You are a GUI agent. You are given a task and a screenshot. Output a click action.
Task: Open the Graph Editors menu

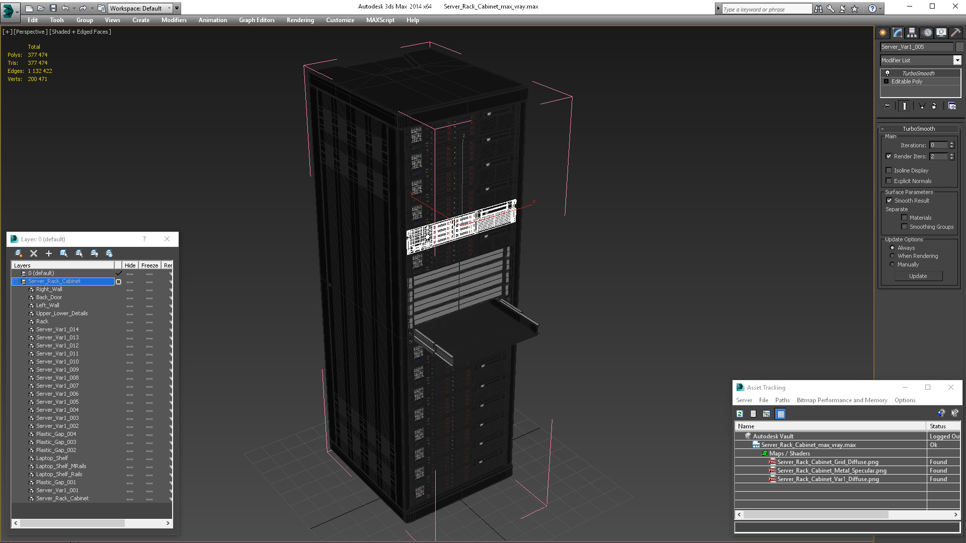pos(257,20)
